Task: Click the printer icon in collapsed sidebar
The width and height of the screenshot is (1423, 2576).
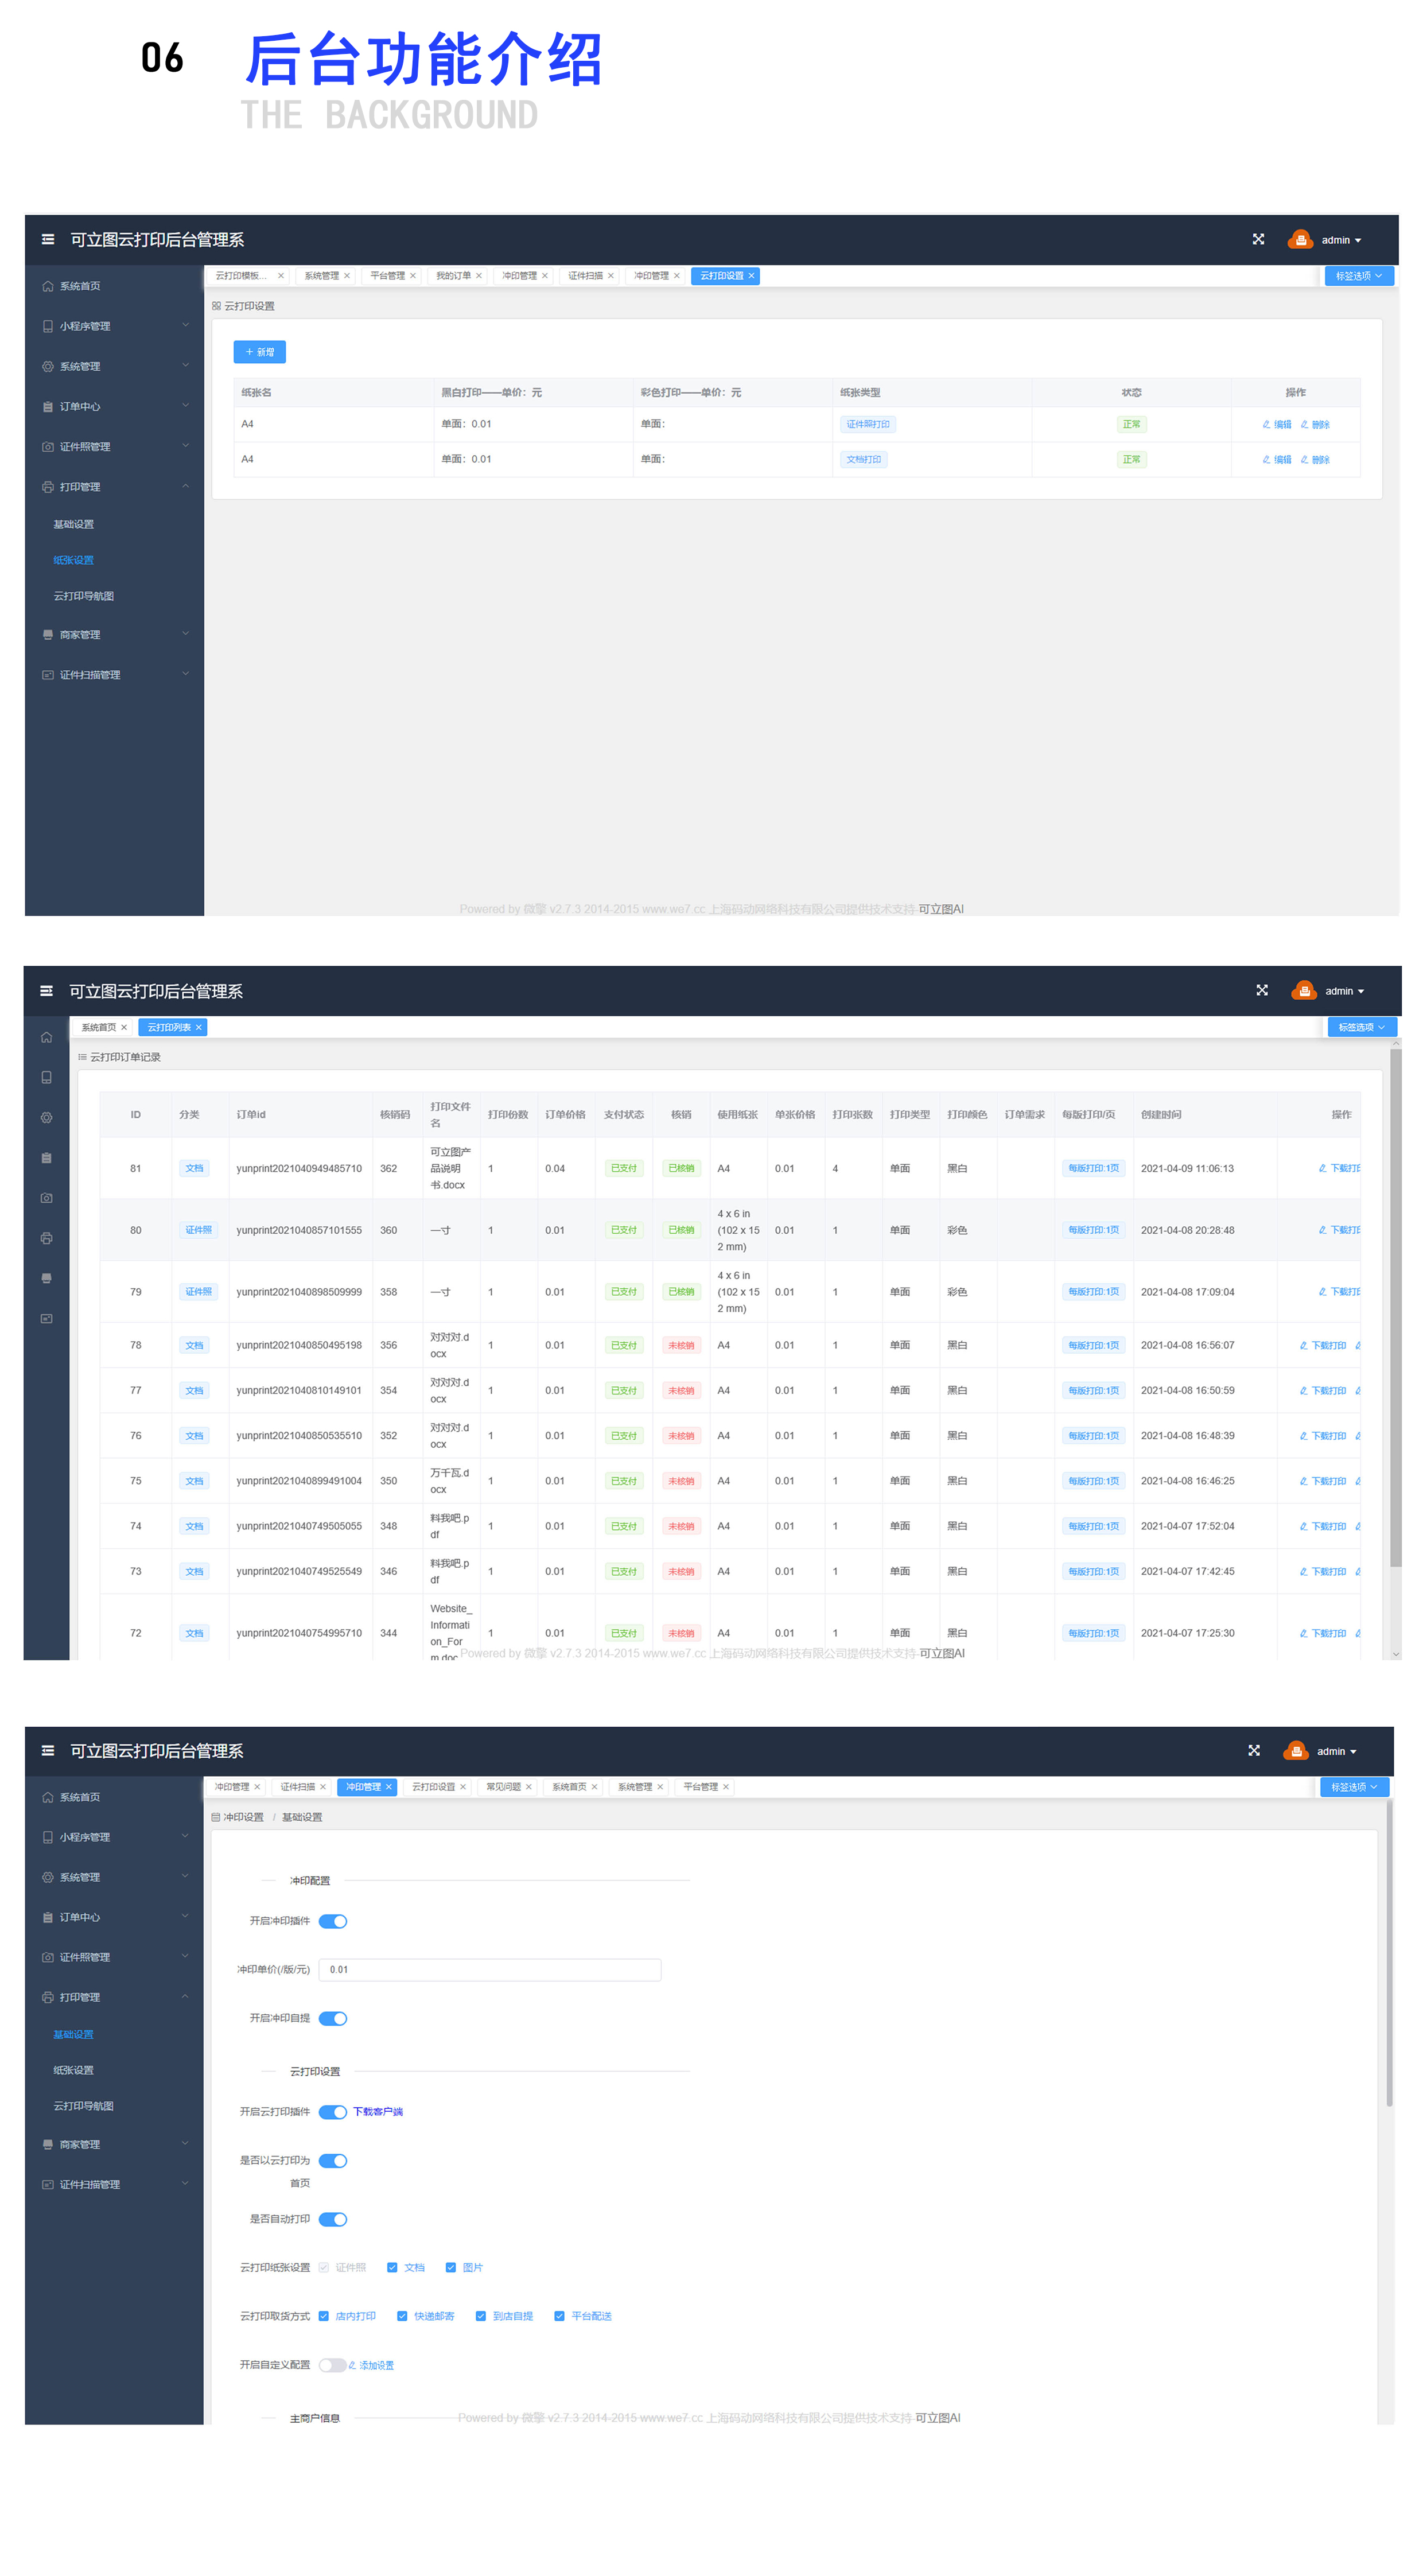Action: (46, 1238)
